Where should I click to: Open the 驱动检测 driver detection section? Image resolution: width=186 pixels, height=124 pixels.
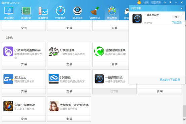pyautogui.click(x=77, y=13)
